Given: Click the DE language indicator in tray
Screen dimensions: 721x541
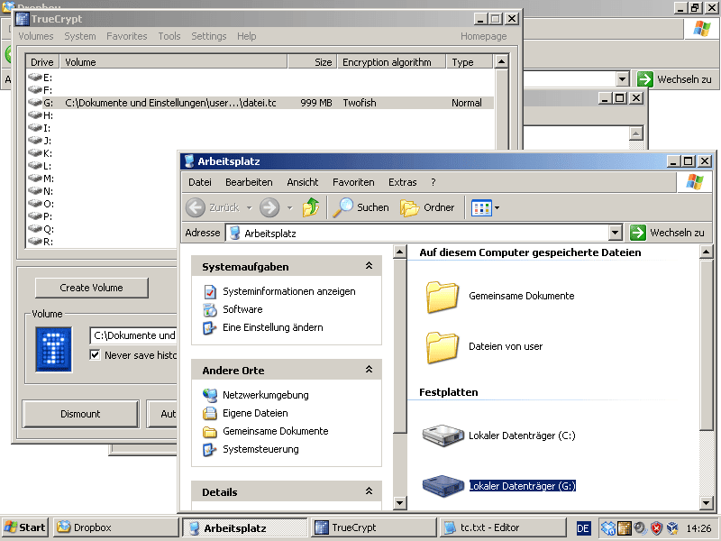Looking at the screenshot, I should click(x=583, y=528).
